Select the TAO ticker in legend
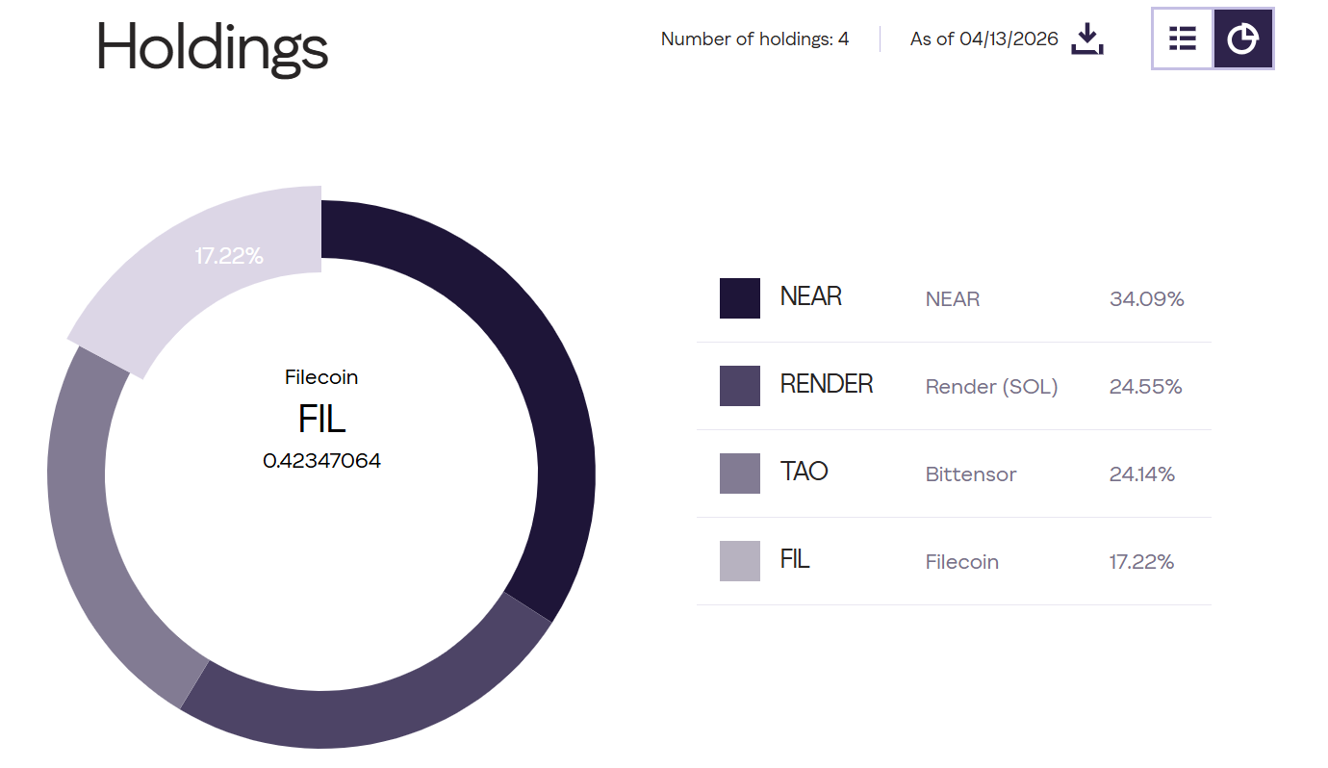Viewport: 1328px width, 768px height. click(804, 472)
